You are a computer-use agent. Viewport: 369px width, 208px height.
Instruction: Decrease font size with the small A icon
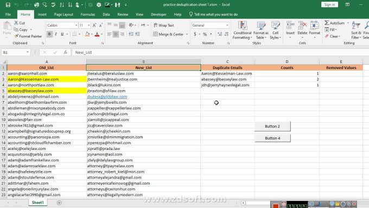click(x=101, y=25)
